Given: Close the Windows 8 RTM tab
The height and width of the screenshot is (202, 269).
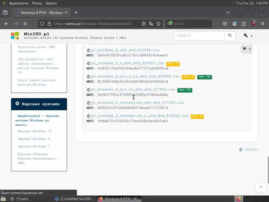Looking at the screenshot, I should 66,12.
